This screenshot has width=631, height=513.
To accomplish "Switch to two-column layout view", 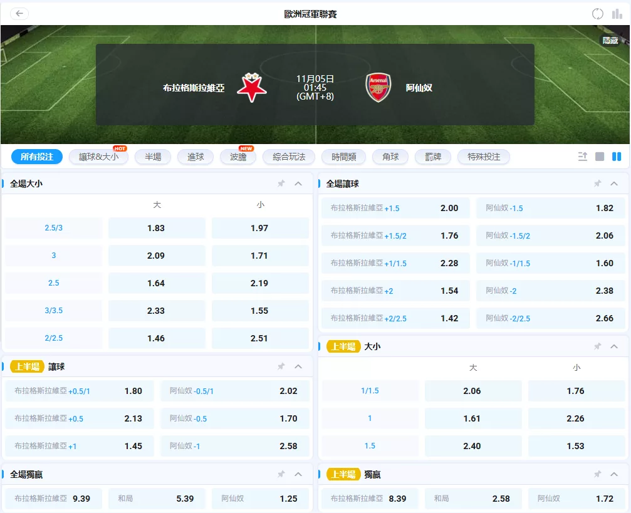I will [617, 157].
